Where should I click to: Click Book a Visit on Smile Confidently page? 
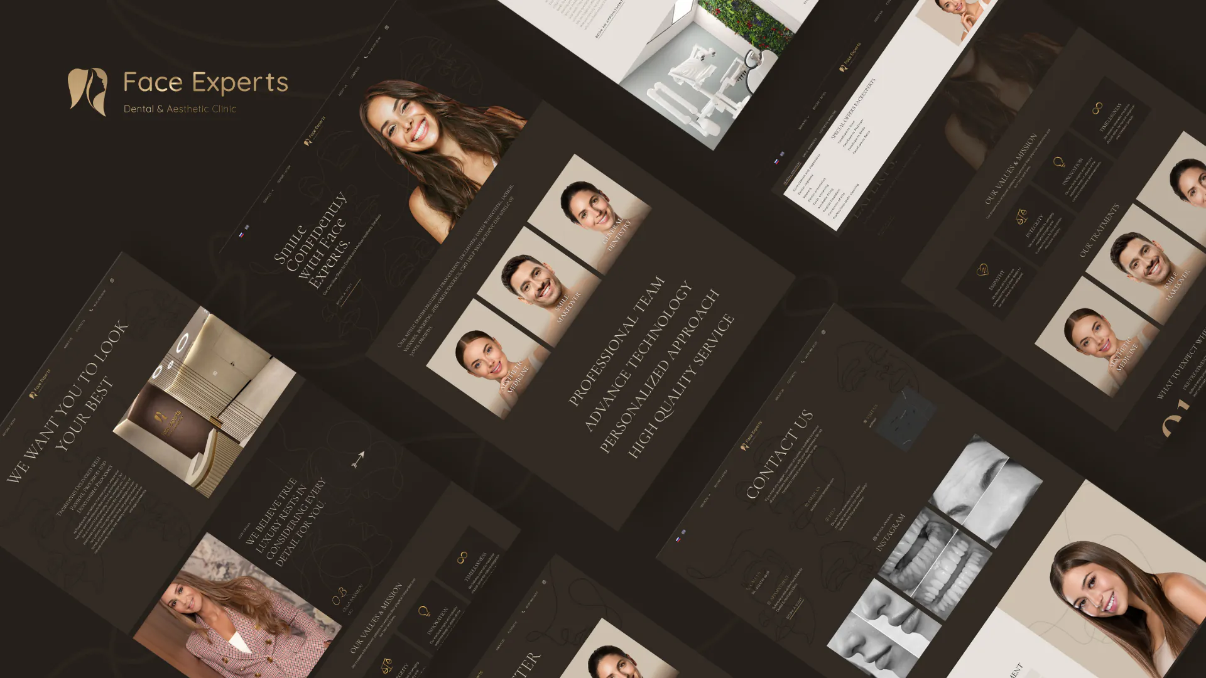(x=348, y=292)
